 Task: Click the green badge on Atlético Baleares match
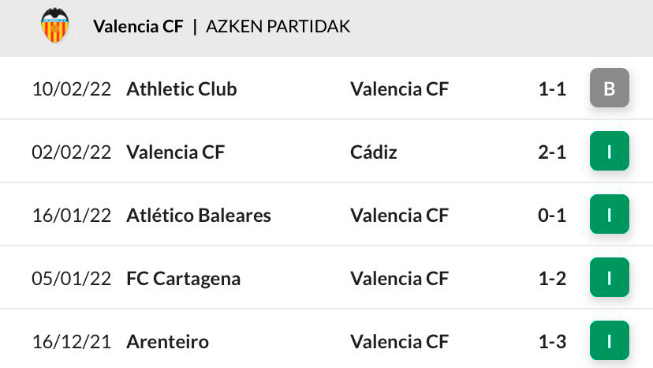tap(610, 215)
